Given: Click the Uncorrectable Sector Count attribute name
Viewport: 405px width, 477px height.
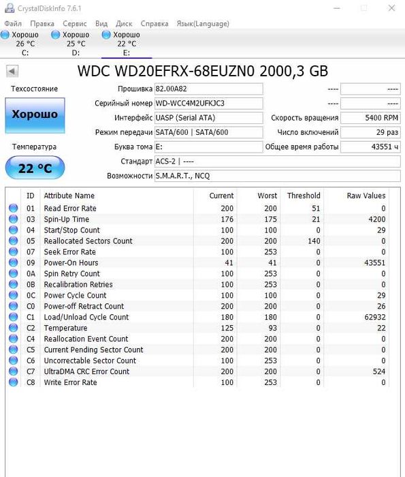Looking at the screenshot, I should (90, 360).
